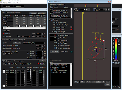
Task: Click the Bumper Weight input field
Action: (53, 35)
